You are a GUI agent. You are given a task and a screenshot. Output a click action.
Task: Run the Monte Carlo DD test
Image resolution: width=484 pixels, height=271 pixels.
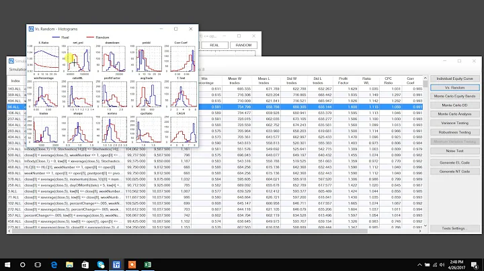(454, 105)
